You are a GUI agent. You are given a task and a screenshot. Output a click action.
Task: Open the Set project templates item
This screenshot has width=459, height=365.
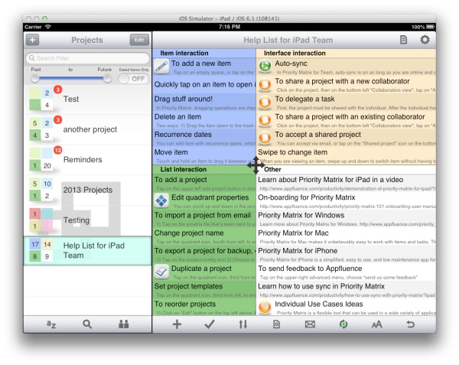click(204, 290)
